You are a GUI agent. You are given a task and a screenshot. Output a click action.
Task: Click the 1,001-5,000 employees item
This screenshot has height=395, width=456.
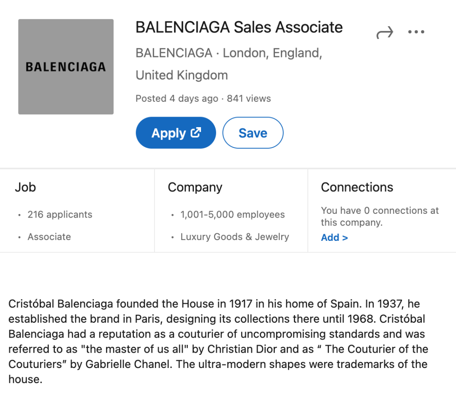click(x=232, y=215)
